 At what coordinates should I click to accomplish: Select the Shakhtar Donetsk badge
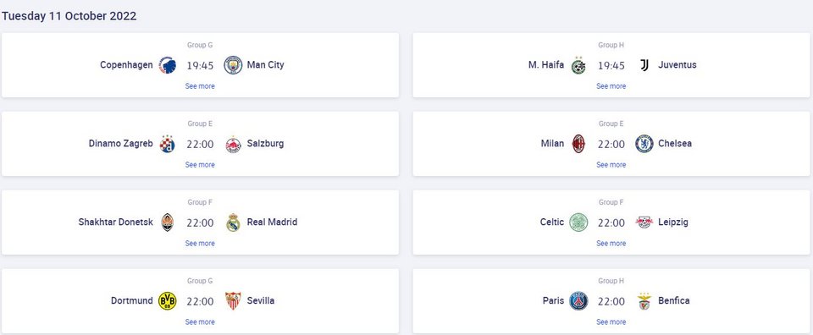[x=167, y=222]
